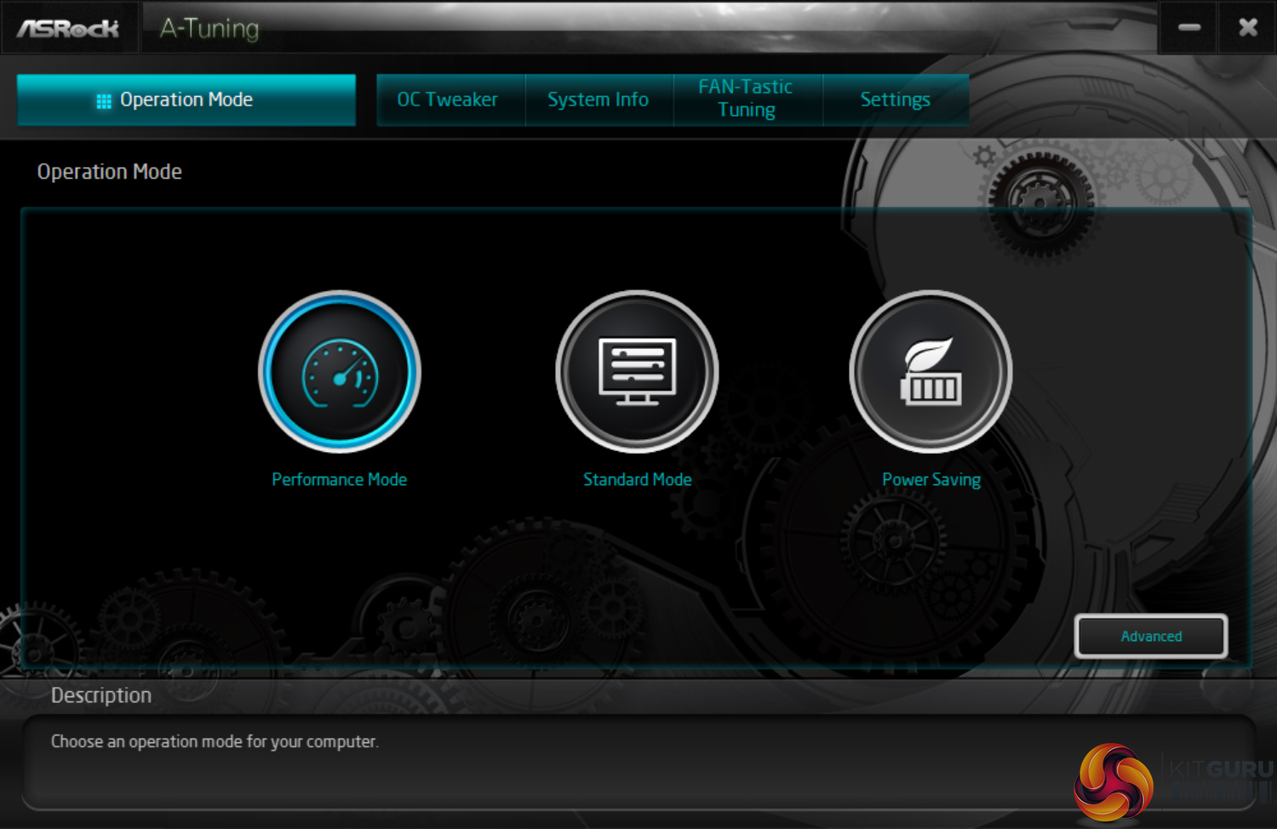Screen dimensions: 1277x829
Task: Go to the FAN-Tastic Tuning tab
Action: pos(747,99)
